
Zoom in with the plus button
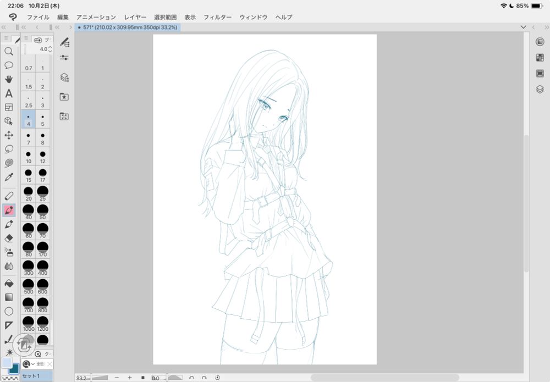[x=130, y=378]
